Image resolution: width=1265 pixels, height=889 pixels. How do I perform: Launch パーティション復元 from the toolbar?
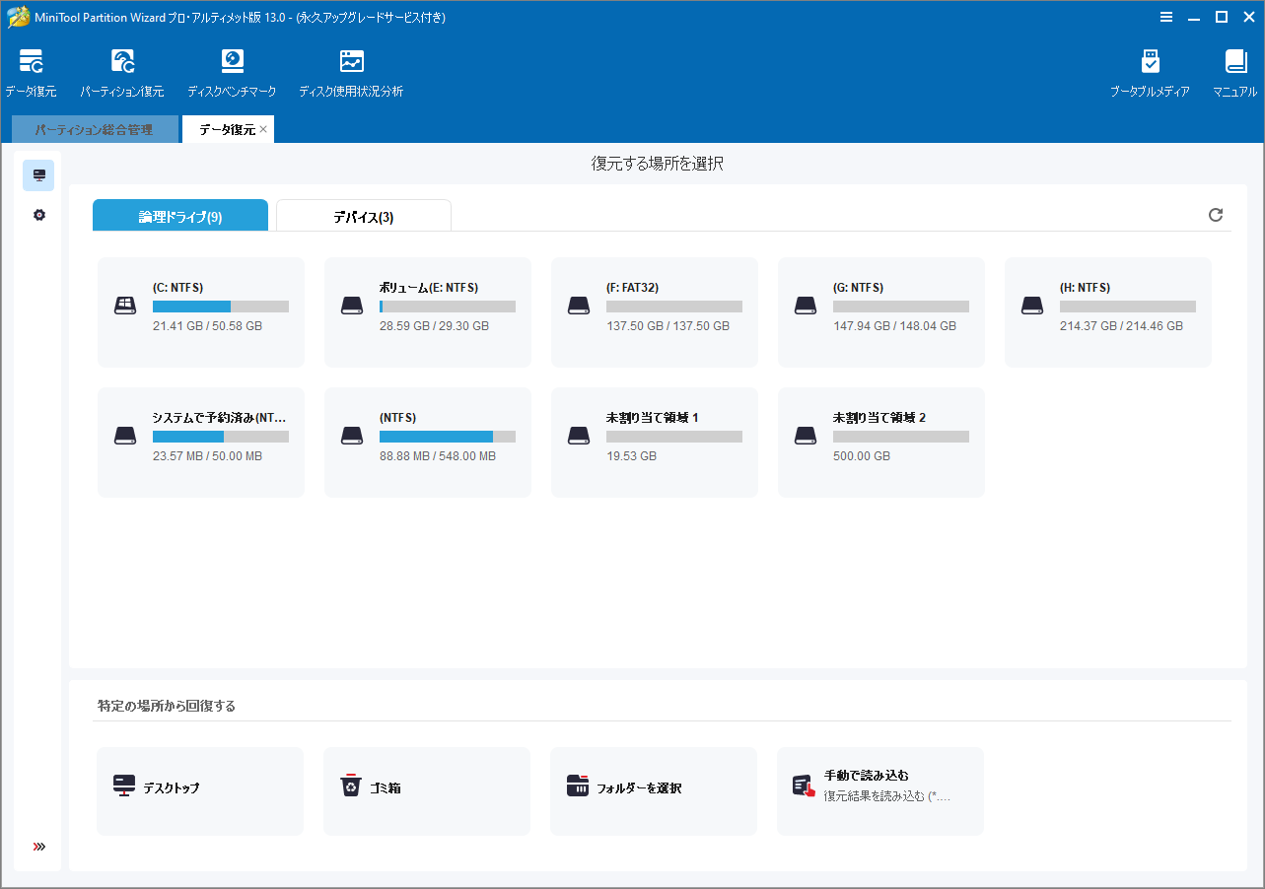(122, 72)
